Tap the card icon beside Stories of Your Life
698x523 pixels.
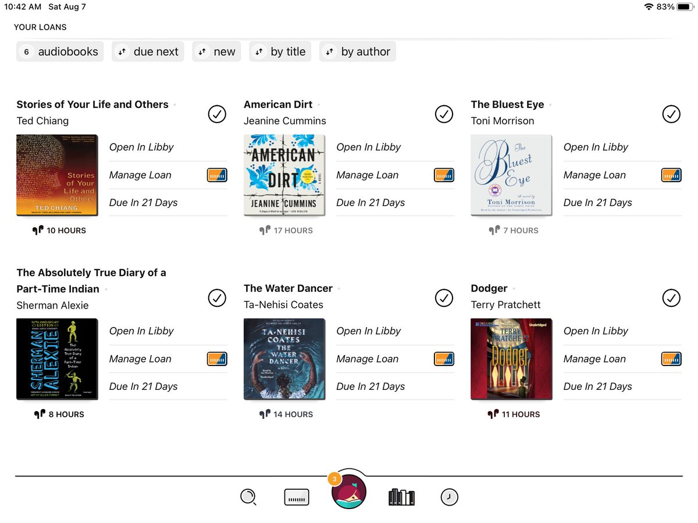click(217, 175)
